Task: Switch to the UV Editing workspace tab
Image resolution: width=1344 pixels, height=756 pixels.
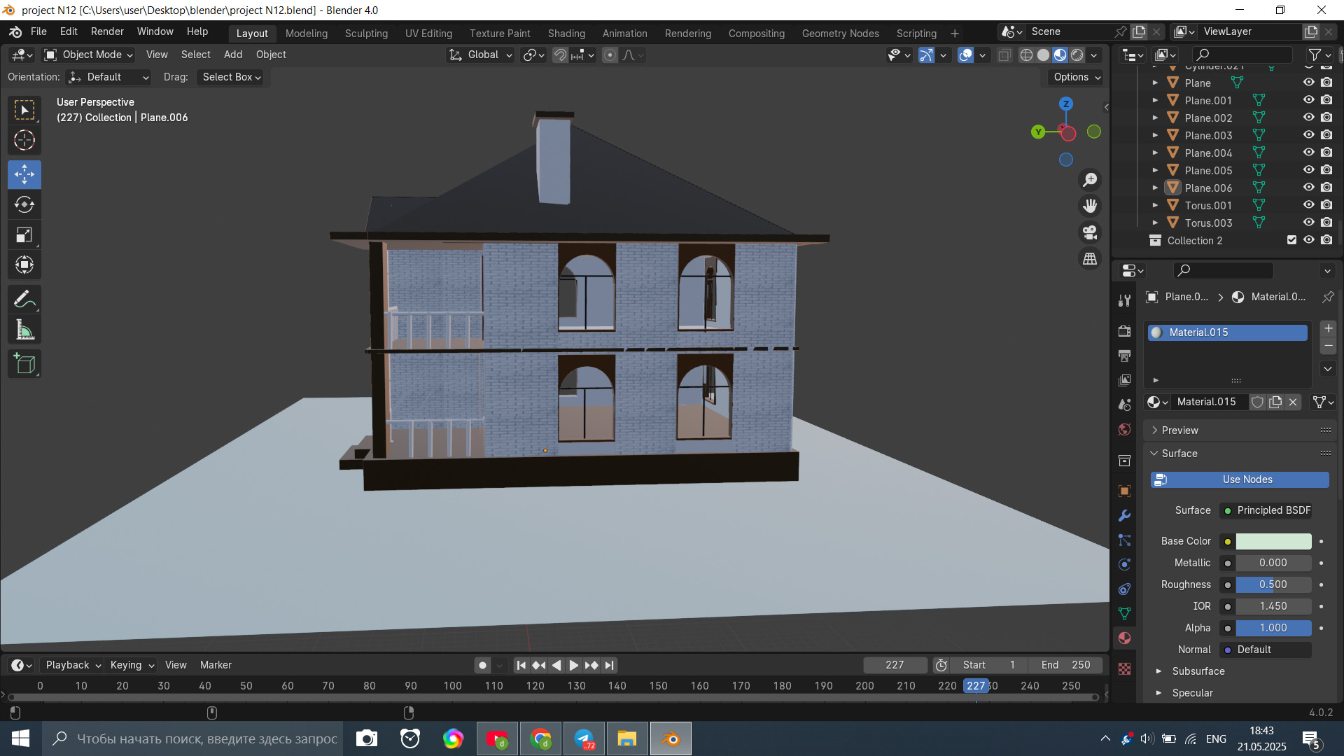Action: click(428, 33)
